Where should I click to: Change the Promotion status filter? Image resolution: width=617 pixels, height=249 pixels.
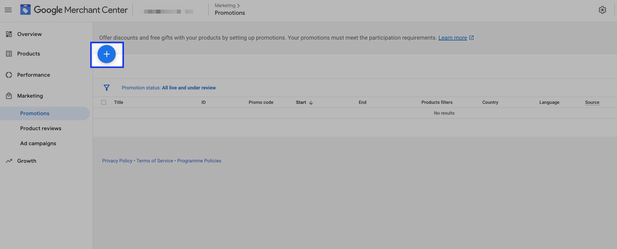[169, 88]
